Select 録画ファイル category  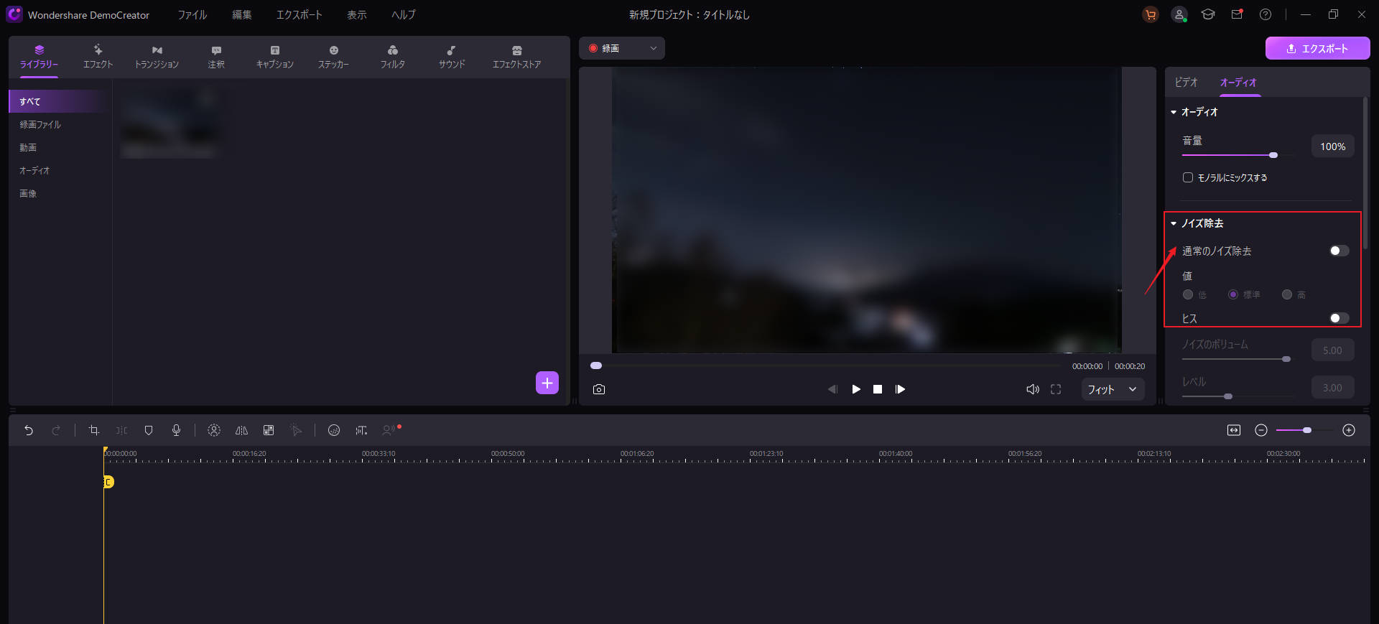tap(40, 124)
